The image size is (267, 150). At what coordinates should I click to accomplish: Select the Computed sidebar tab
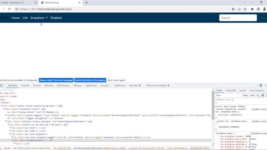click(231, 90)
